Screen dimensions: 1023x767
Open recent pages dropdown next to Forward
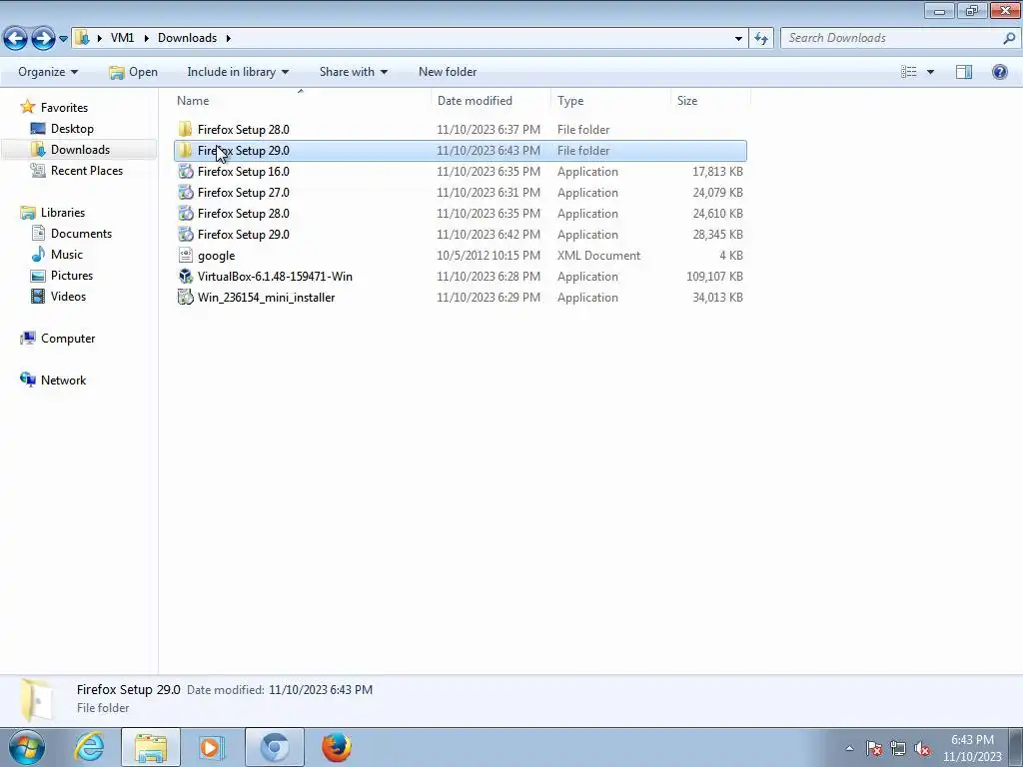63,39
